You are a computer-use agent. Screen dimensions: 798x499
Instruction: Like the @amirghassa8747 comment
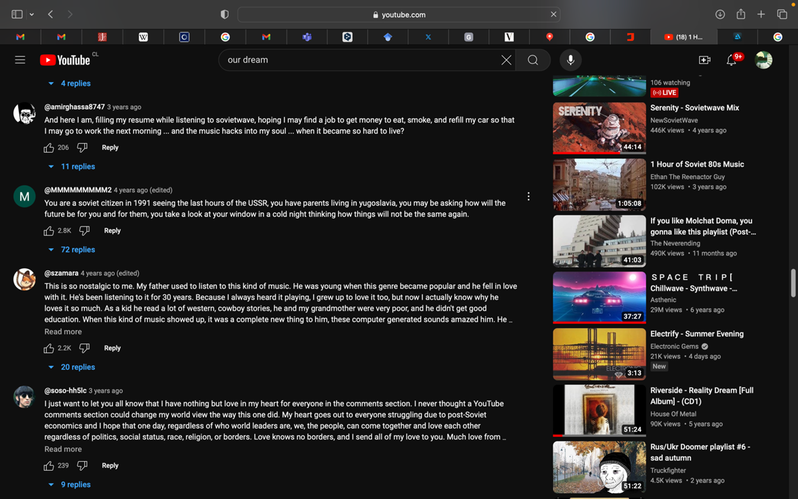(49, 148)
